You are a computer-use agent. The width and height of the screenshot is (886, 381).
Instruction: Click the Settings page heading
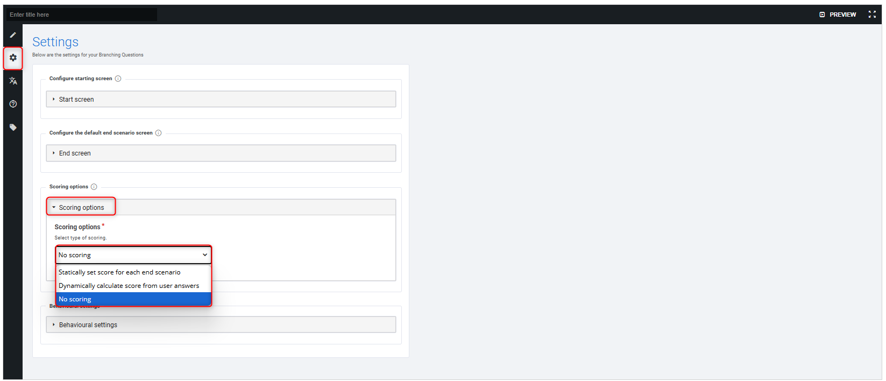tap(55, 42)
